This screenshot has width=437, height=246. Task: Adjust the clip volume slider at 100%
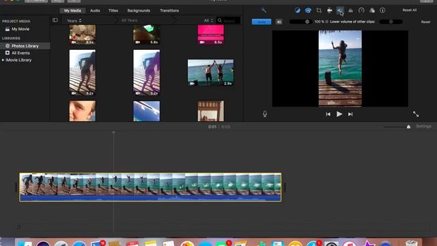(x=300, y=22)
